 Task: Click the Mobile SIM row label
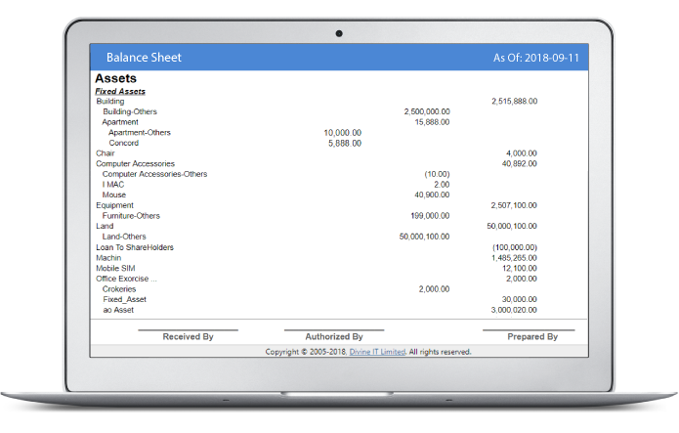tap(115, 268)
